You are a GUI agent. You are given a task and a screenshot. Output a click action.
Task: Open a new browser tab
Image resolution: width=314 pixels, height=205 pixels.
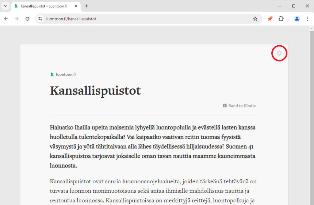click(86, 6)
